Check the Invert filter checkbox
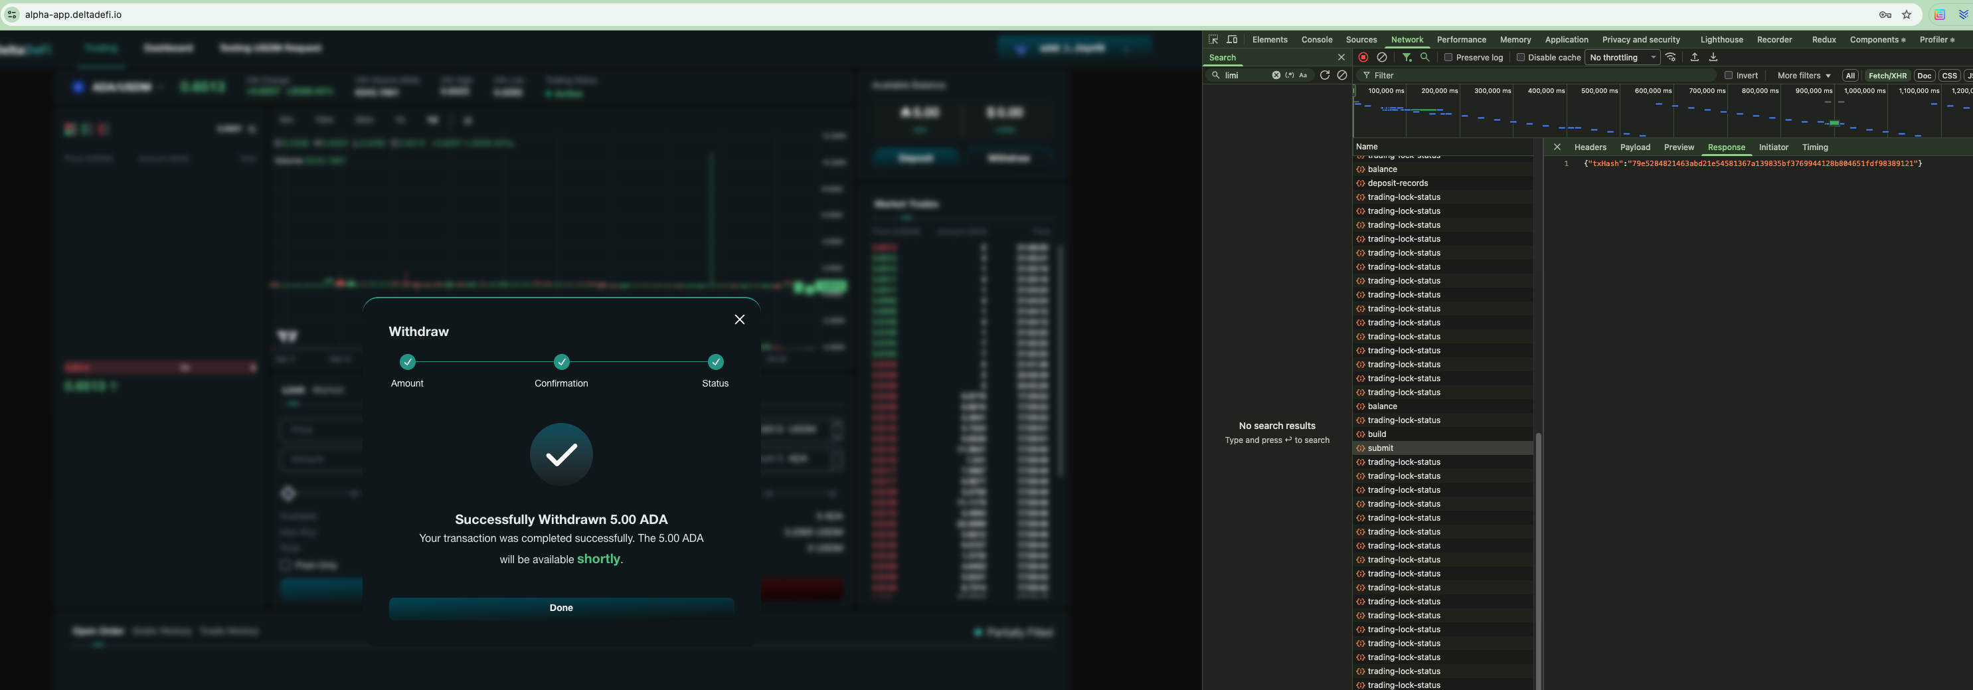This screenshot has width=1973, height=690. (x=1729, y=75)
